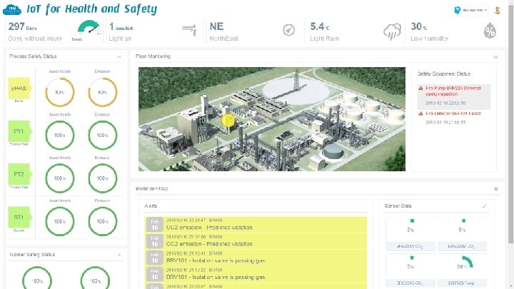Click PT2 Emission 100% gauge
The width and height of the screenshot is (514, 289).
tap(103, 178)
